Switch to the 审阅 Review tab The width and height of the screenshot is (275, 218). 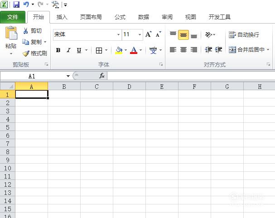tap(167, 17)
